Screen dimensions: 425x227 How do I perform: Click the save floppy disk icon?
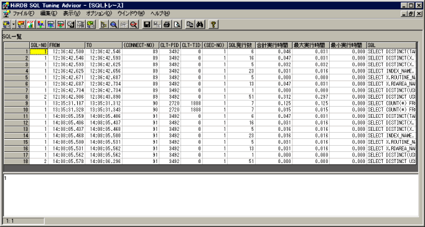pyautogui.click(x=147, y=25)
